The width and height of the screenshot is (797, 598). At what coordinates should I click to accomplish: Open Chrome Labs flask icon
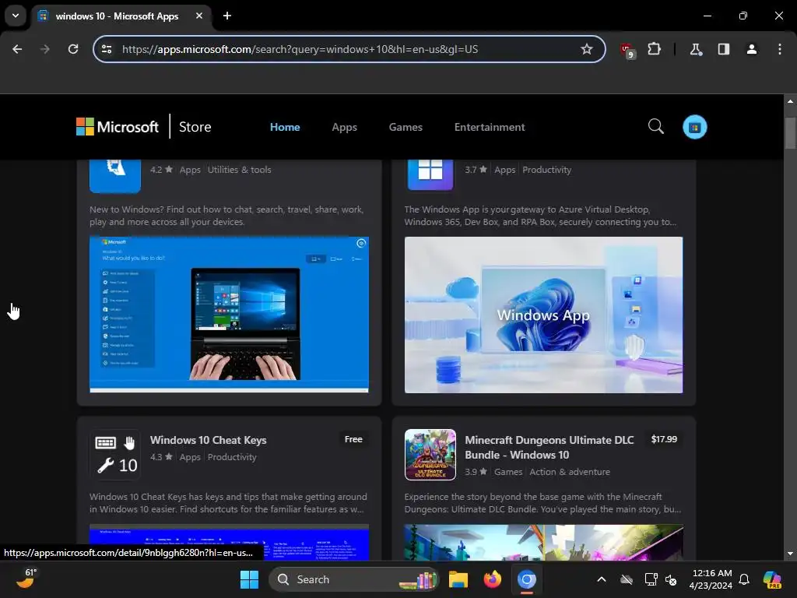[695, 49]
